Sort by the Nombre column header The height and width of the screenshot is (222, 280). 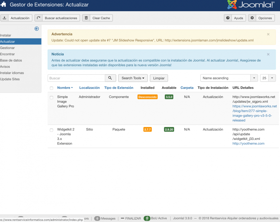click(65, 88)
